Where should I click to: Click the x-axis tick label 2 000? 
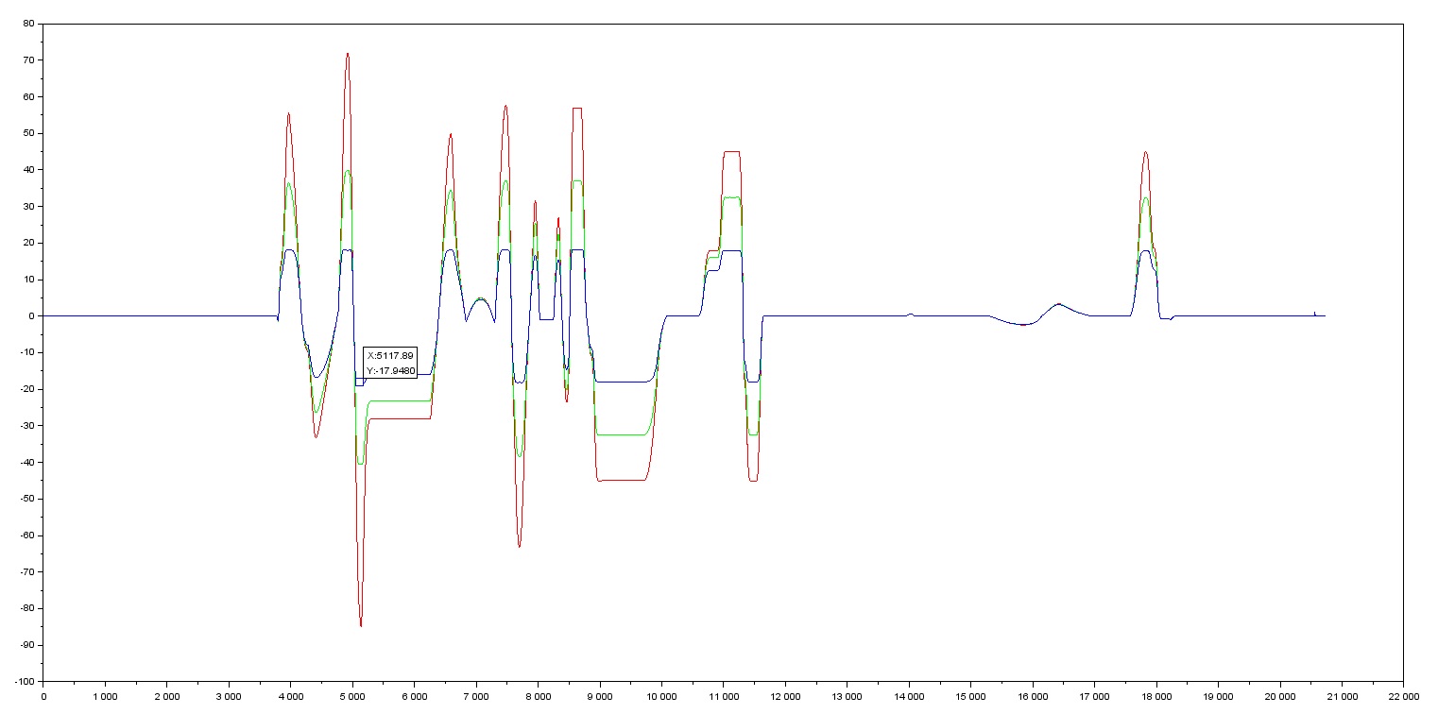(x=167, y=695)
